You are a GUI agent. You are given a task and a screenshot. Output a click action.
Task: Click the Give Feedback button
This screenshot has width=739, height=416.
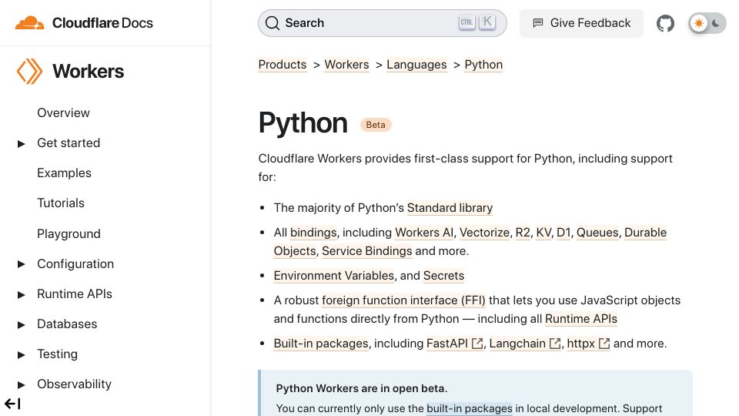[x=581, y=23]
